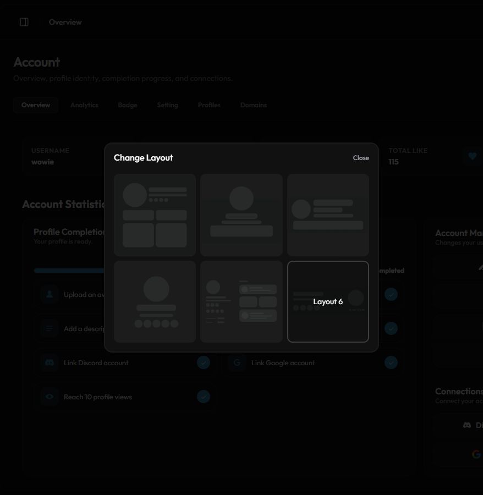Click the Overview breadcrumb in header
Screen dimensions: 483x495
[65, 22]
